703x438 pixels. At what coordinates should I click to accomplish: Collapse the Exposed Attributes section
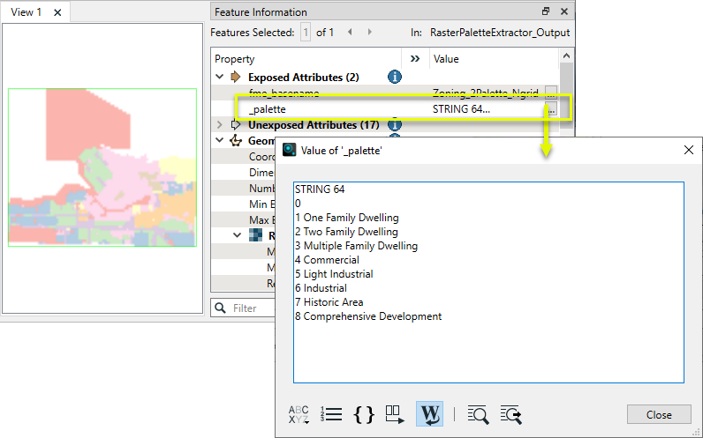coord(220,78)
